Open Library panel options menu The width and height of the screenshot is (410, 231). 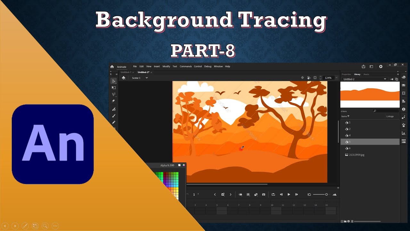coord(398,74)
